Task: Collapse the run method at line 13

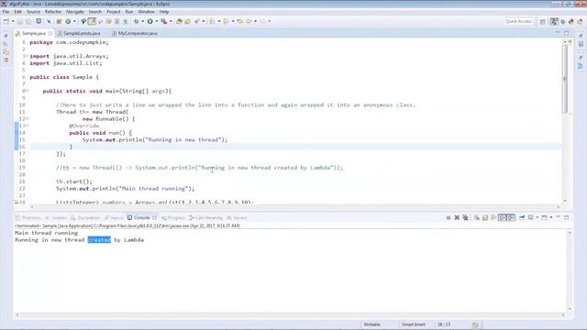Action: (27, 126)
